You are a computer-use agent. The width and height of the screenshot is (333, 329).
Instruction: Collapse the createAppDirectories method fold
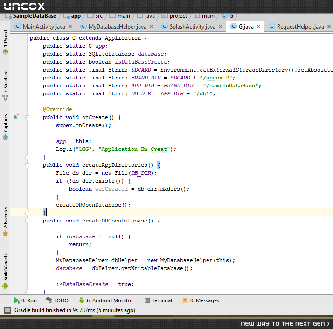(x=27, y=165)
